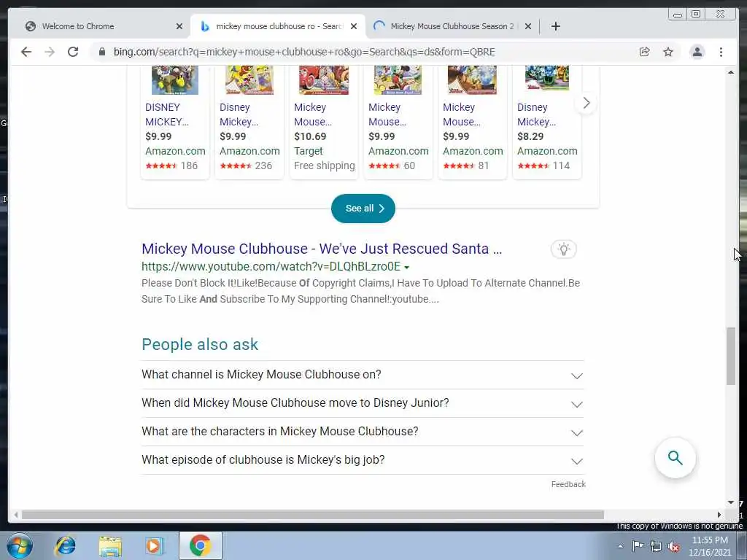Open Chrome three-dot menu
747x560 pixels.
(x=721, y=52)
